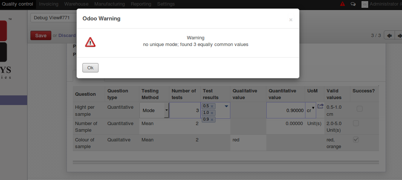
Task: Open the Invoicing menu
Action: pyautogui.click(x=49, y=4)
